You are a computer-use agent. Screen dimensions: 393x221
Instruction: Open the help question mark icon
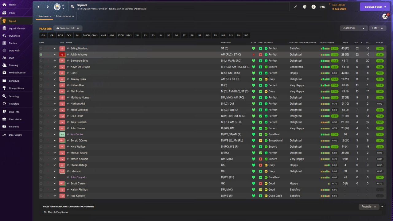click(313, 7)
